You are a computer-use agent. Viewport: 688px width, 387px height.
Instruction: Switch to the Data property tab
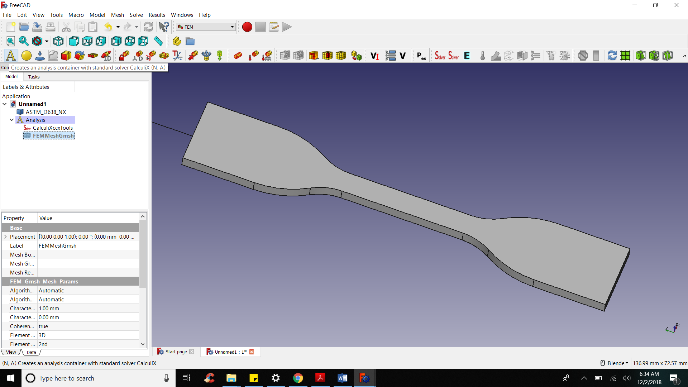(x=32, y=352)
